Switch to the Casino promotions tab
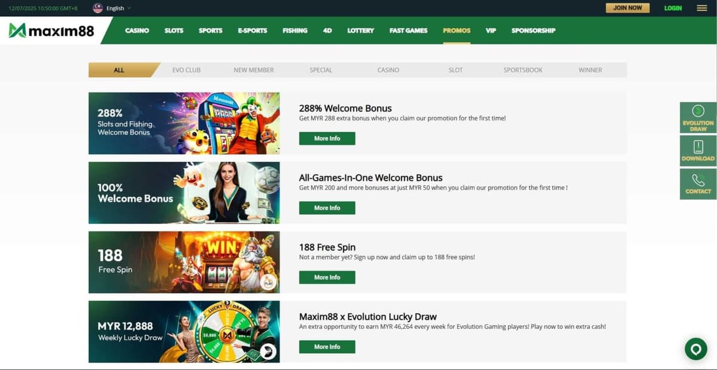 coord(388,70)
